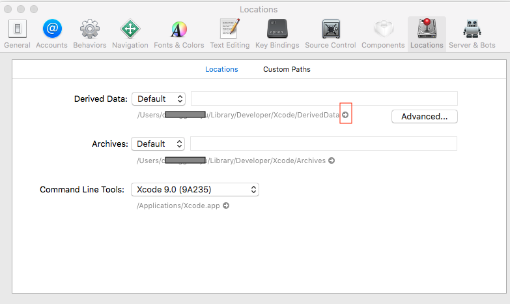Switch to the Custom Paths tab

point(287,69)
